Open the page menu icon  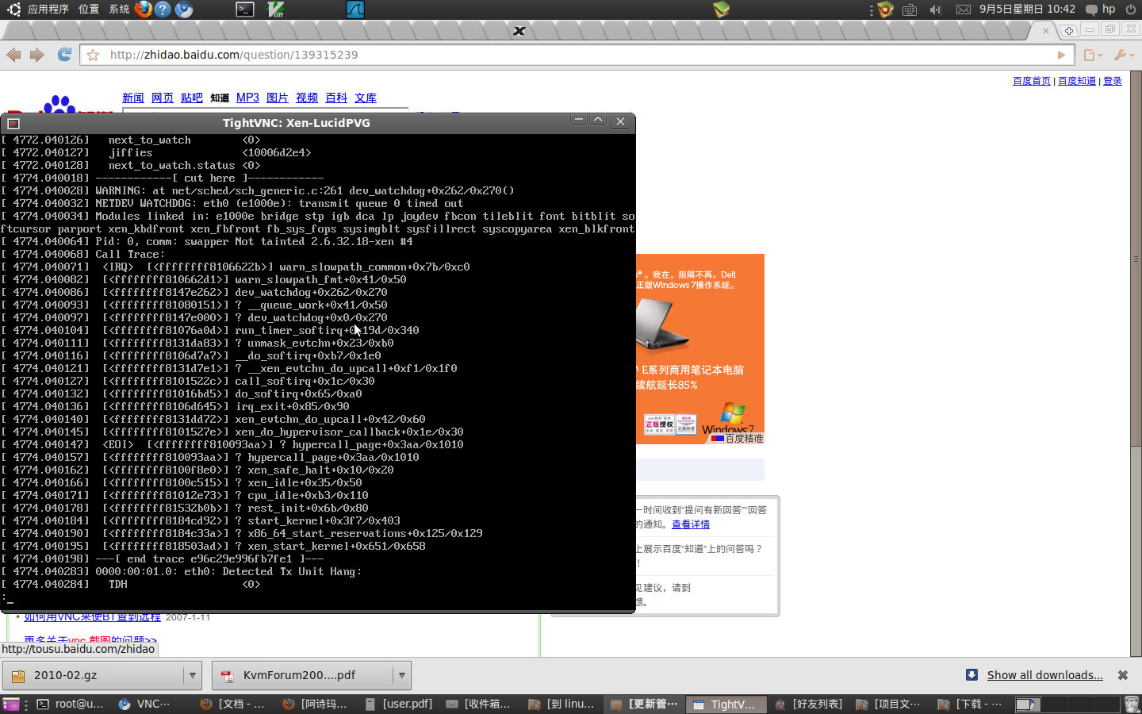tap(1092, 55)
